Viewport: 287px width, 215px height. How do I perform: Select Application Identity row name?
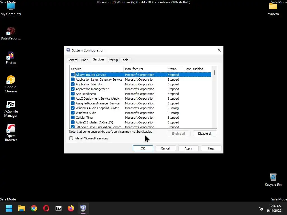(89, 84)
